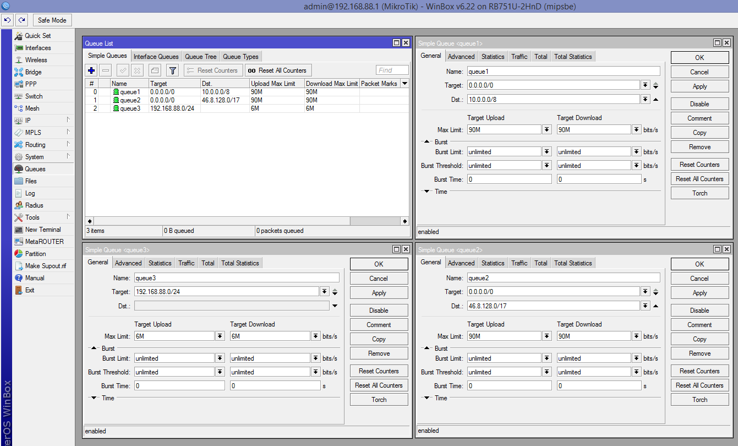Select the queue2 row in Queue List

click(130, 100)
